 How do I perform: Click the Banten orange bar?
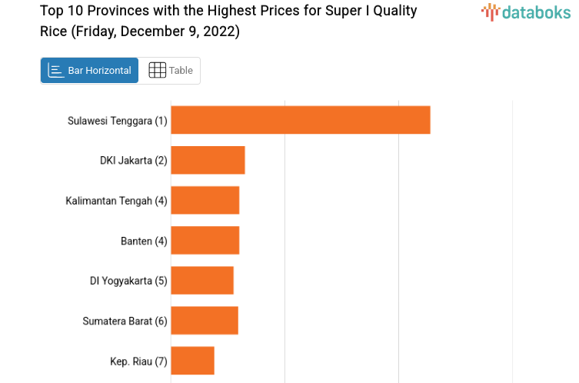click(x=205, y=240)
